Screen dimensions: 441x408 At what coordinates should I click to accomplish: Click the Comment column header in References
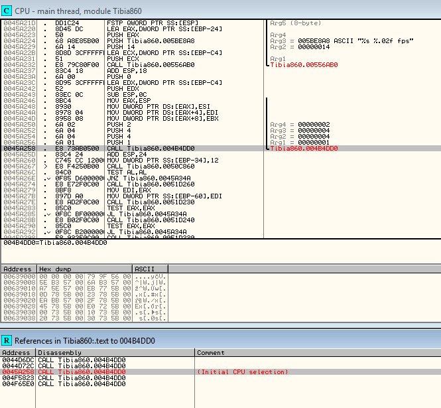coord(318,352)
